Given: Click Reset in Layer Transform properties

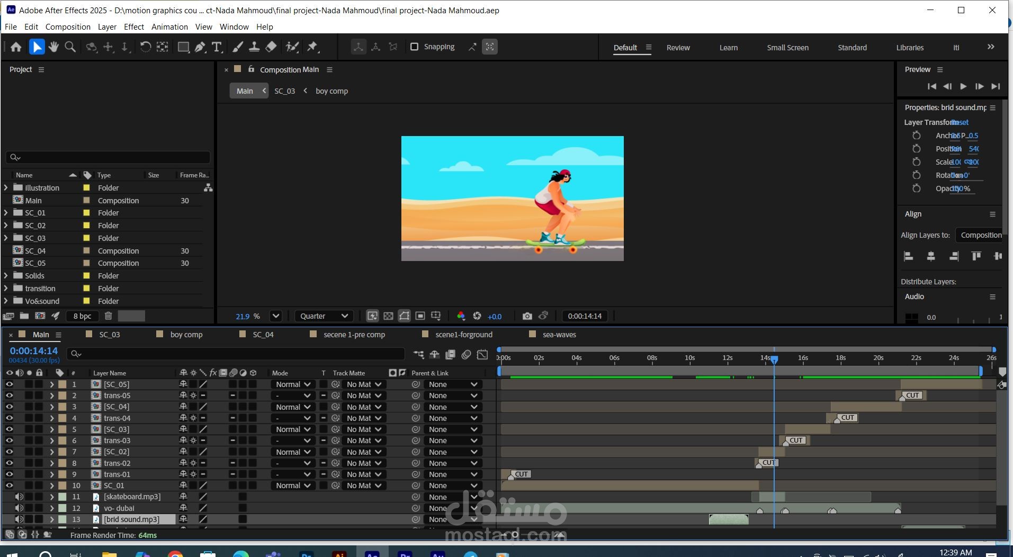Looking at the screenshot, I should 960,122.
